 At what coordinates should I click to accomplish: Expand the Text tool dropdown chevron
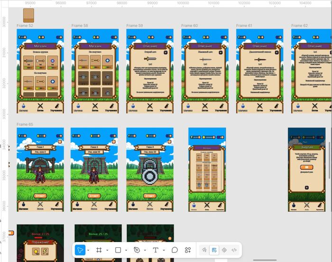click(x=164, y=250)
